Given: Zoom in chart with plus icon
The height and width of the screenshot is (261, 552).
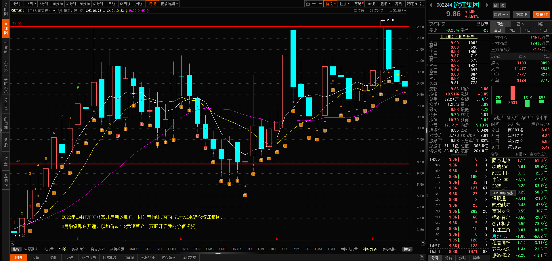Looking at the screenshot, I should tap(314, 4).
